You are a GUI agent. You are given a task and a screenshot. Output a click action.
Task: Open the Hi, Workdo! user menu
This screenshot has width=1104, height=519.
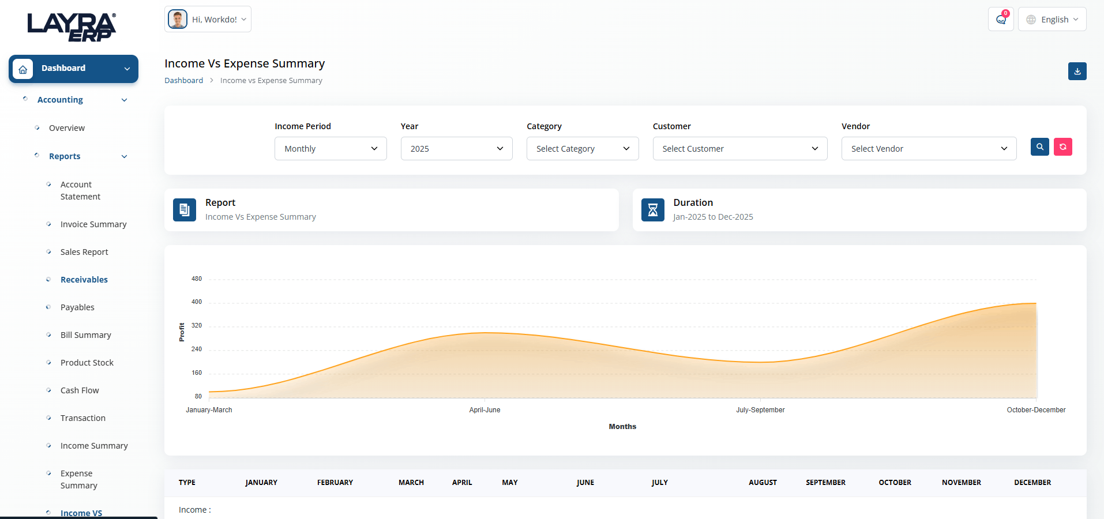(208, 19)
